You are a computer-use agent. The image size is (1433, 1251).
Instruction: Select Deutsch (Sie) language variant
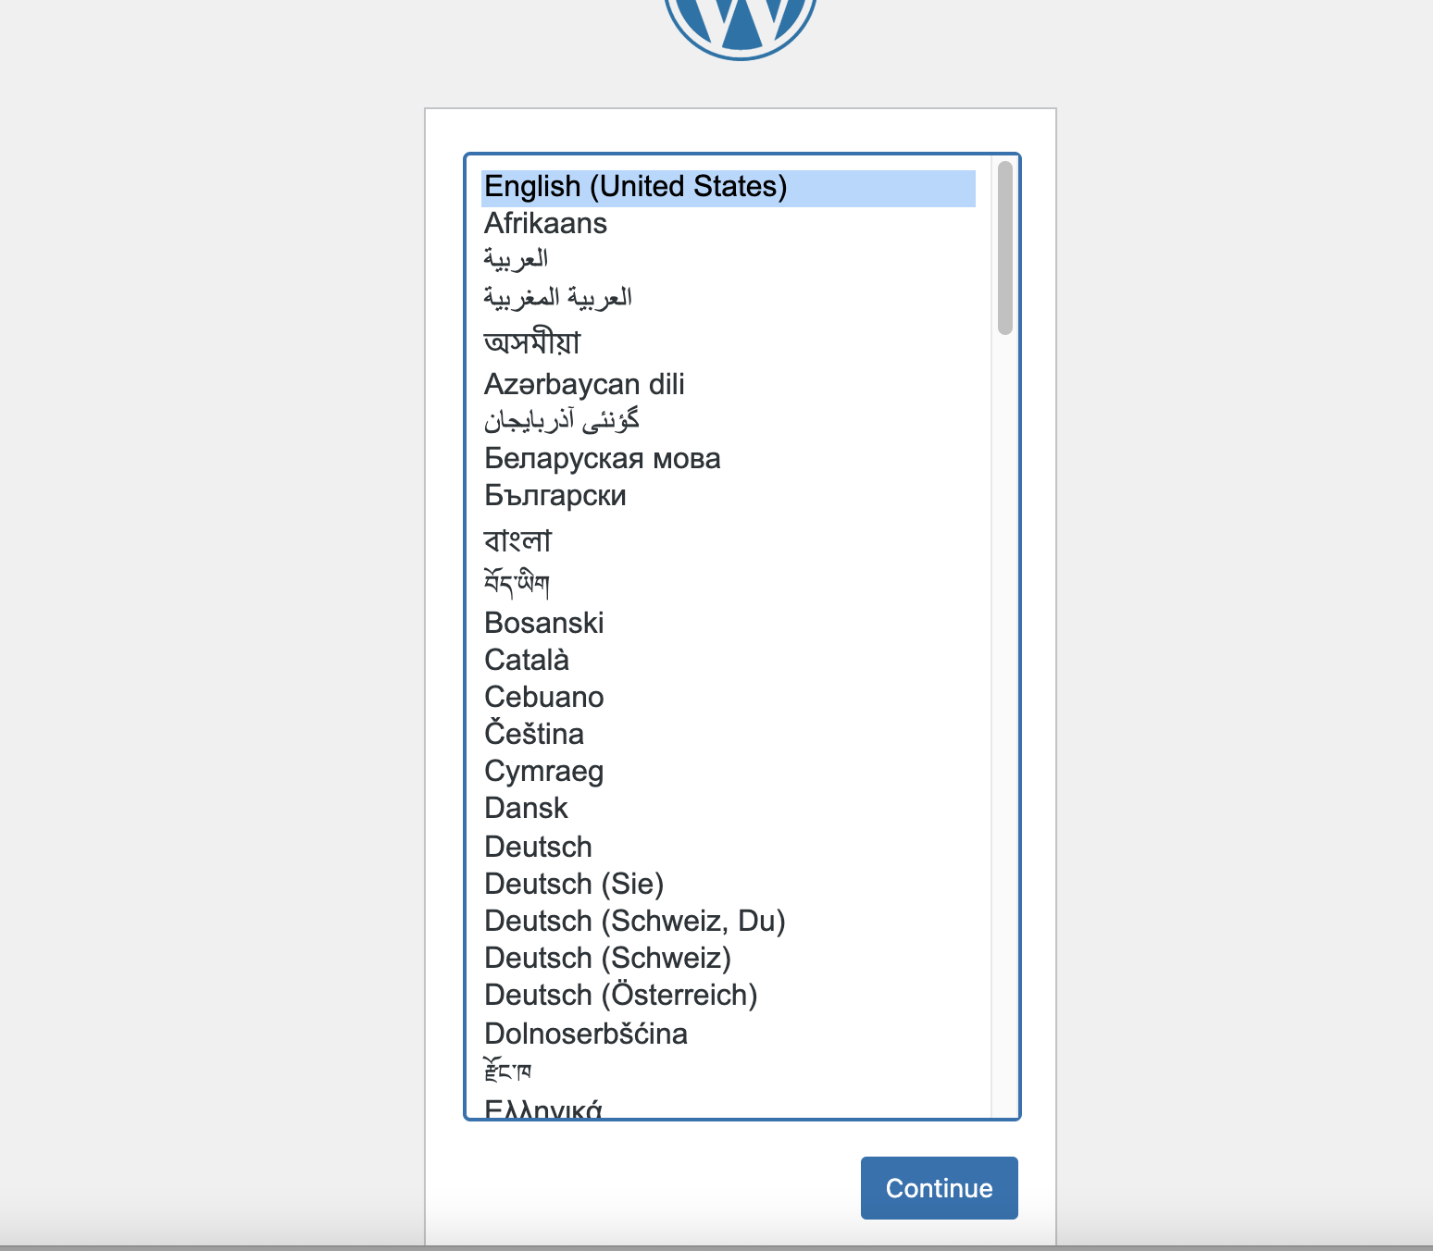574,885
